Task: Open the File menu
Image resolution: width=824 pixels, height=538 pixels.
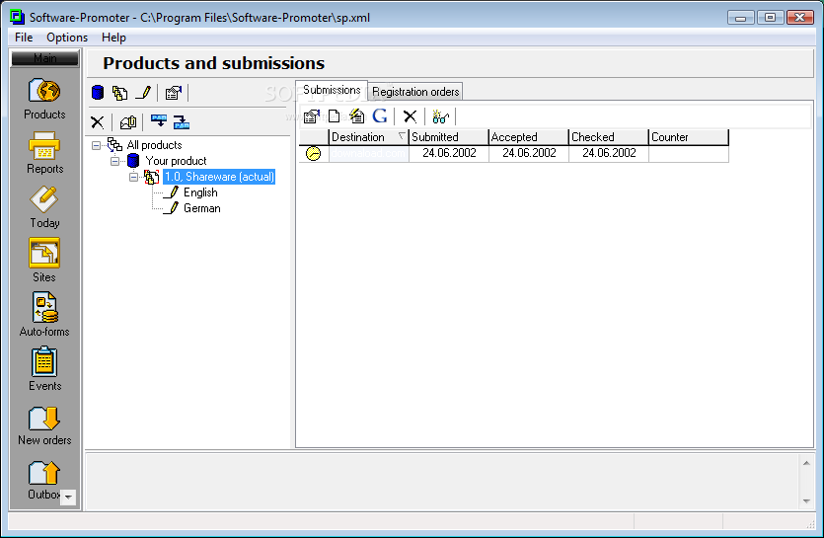Action: click(x=24, y=38)
